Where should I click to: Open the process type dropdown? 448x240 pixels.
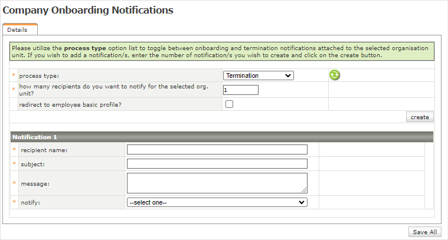click(258, 75)
